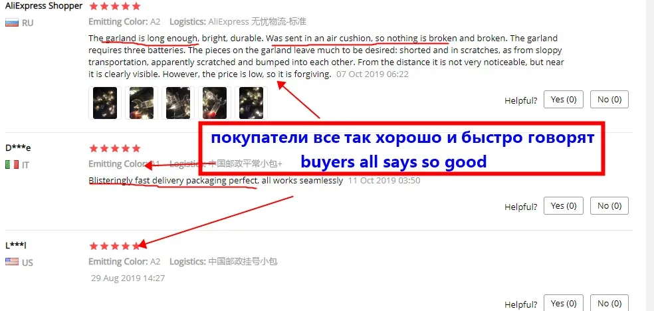Screen dimensions: 654x311
Task: Click the star rating of the L***l review
Action: (x=115, y=246)
